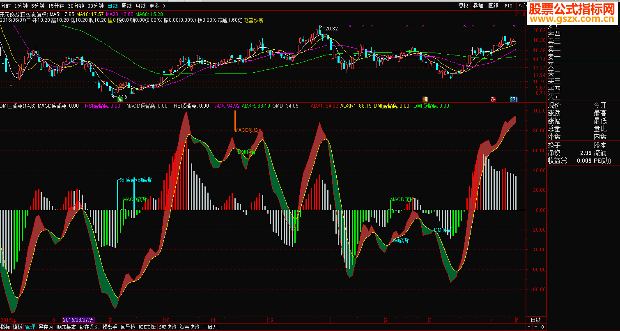This screenshot has width=620, height=331.
Task: Click the 100.0 scale label on indicator axis
Action: pyautogui.click(x=538, y=111)
